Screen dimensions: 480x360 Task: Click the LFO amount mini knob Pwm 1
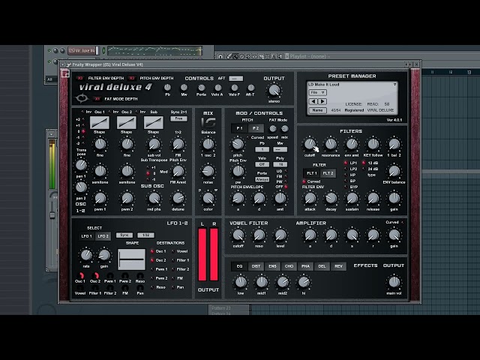(x=110, y=275)
